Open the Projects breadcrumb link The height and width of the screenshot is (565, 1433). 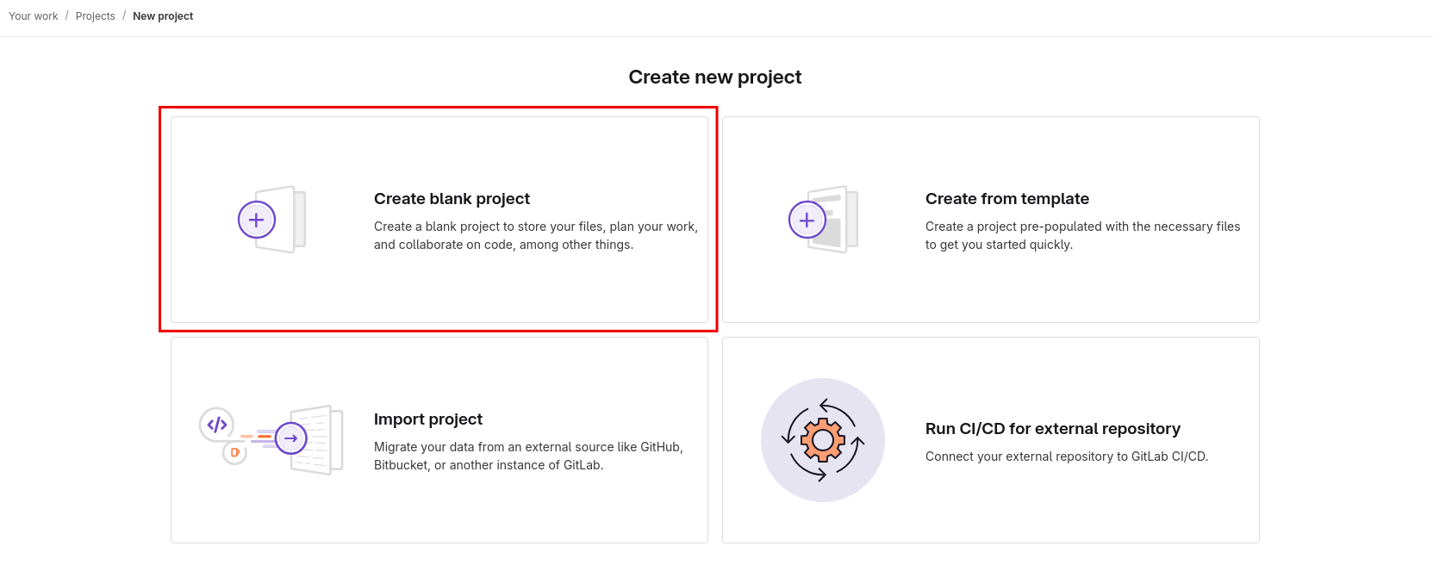pos(95,16)
